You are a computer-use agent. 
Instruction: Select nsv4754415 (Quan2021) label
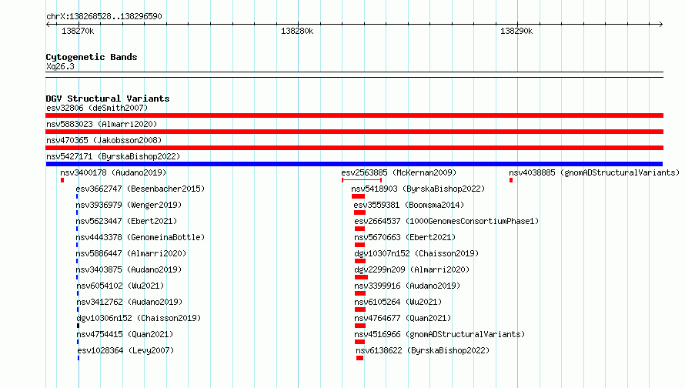point(125,334)
